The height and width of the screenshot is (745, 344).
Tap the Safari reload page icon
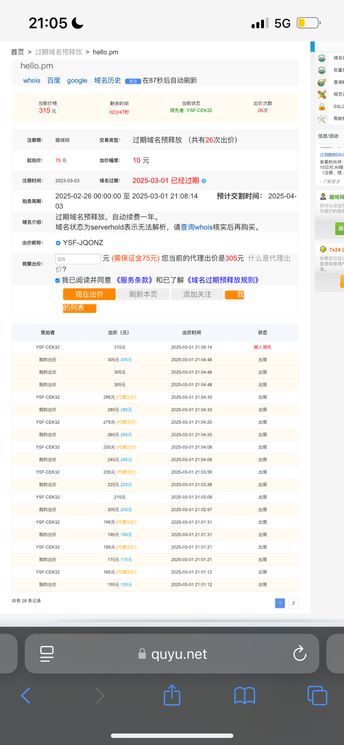[300, 653]
